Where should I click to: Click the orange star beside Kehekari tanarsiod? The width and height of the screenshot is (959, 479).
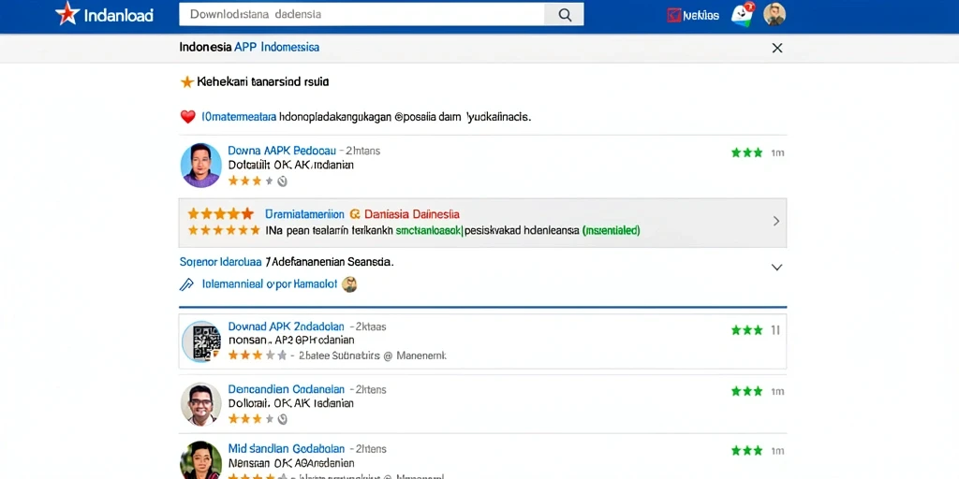(187, 82)
